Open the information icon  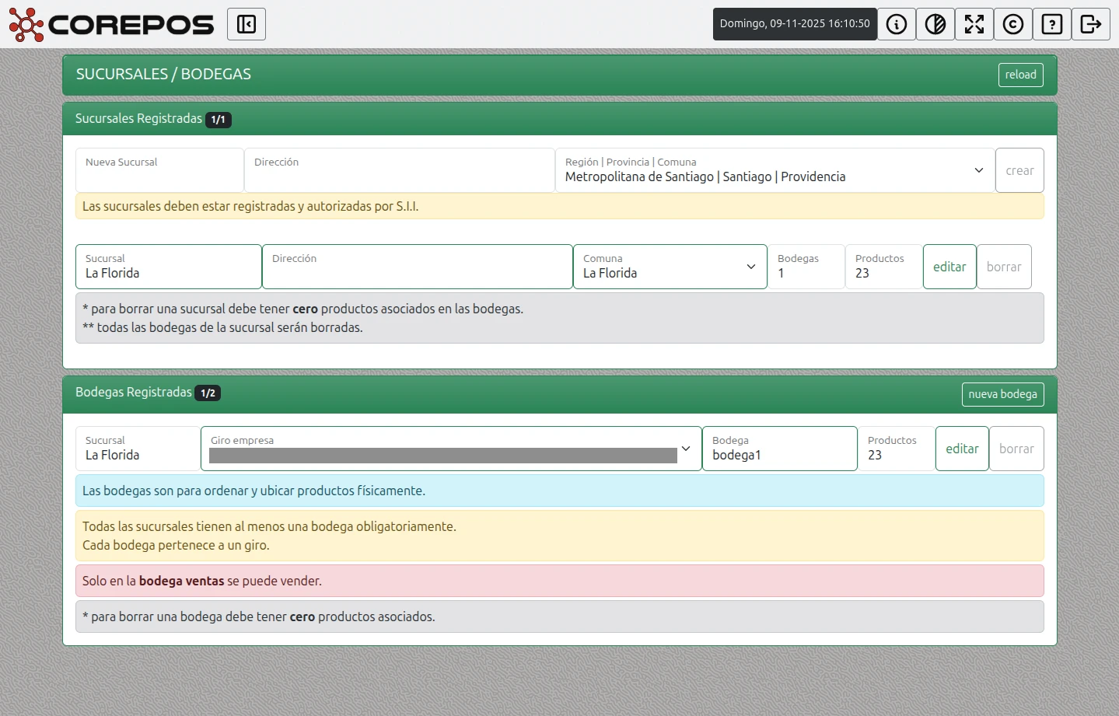point(897,24)
